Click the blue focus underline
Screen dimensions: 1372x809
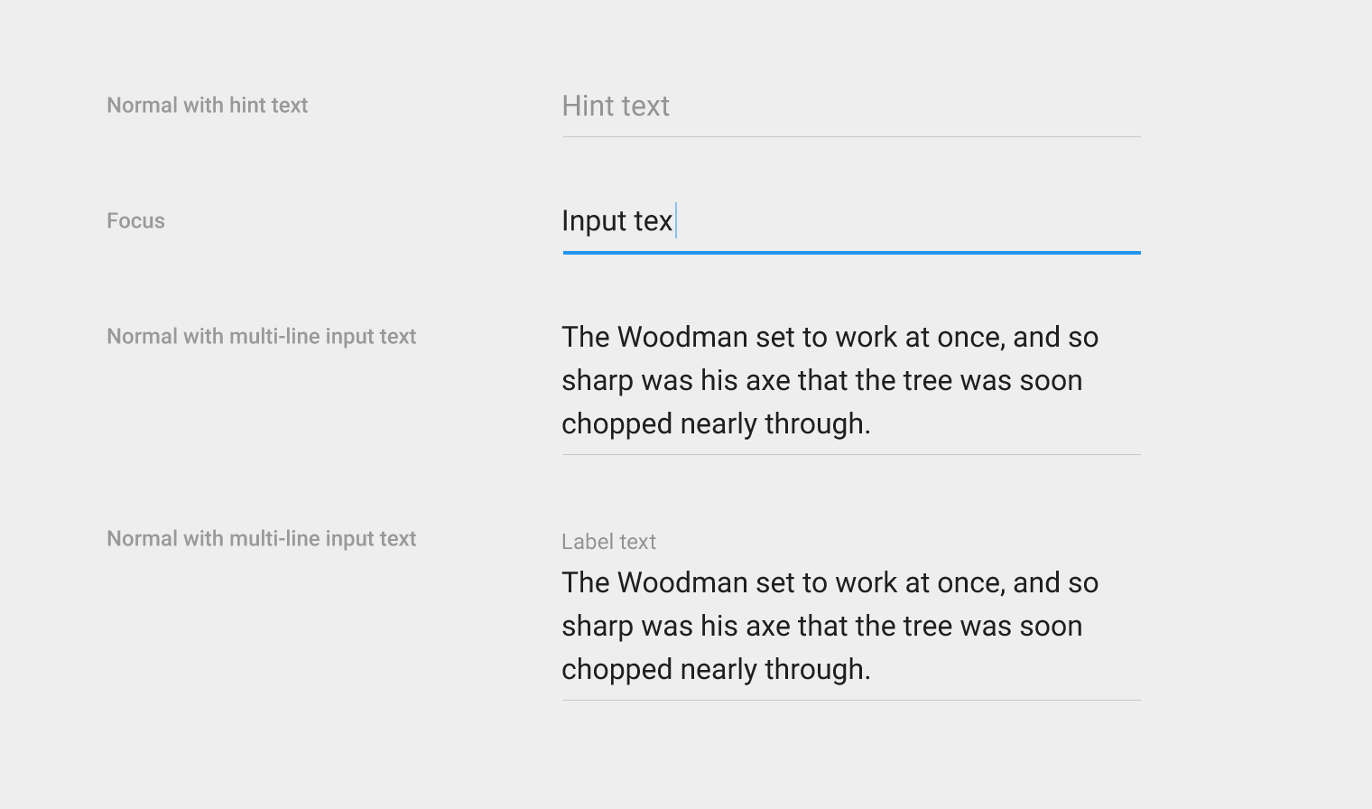(850, 255)
